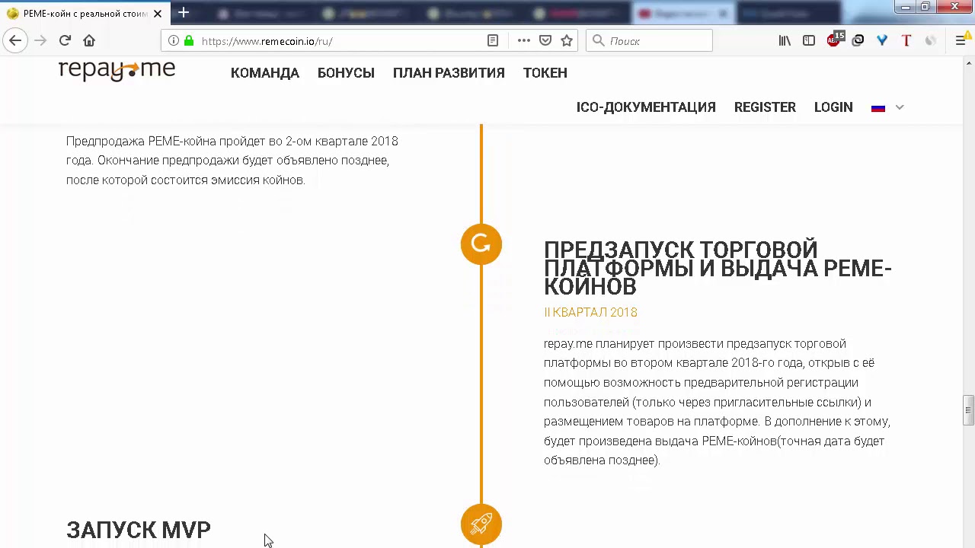Image resolution: width=975 pixels, height=548 pixels.
Task: Open ICO-ДОКУМЕНТАЦИЯ menu item
Action: (x=646, y=107)
